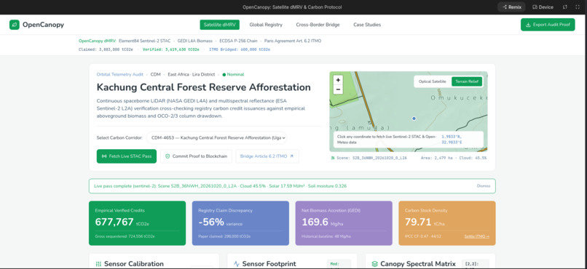Click the fullscreen expand icon in top bar
This screenshot has height=269, width=587.
[577, 7]
